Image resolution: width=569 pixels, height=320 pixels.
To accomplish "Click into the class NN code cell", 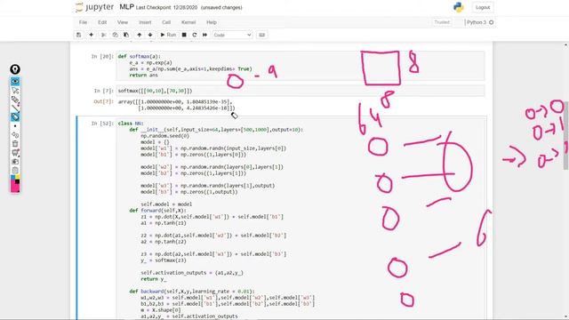I will [x=301, y=220].
